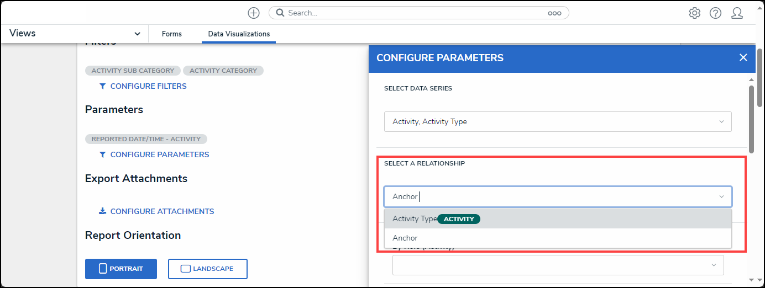Open the settings gear icon
The width and height of the screenshot is (765, 288).
point(694,13)
